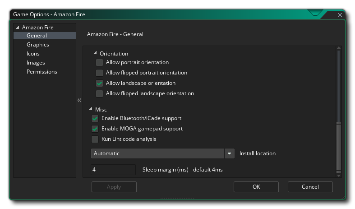Enable Allow flipped portrait orientation
This screenshot has width=355, height=209.
(99, 73)
